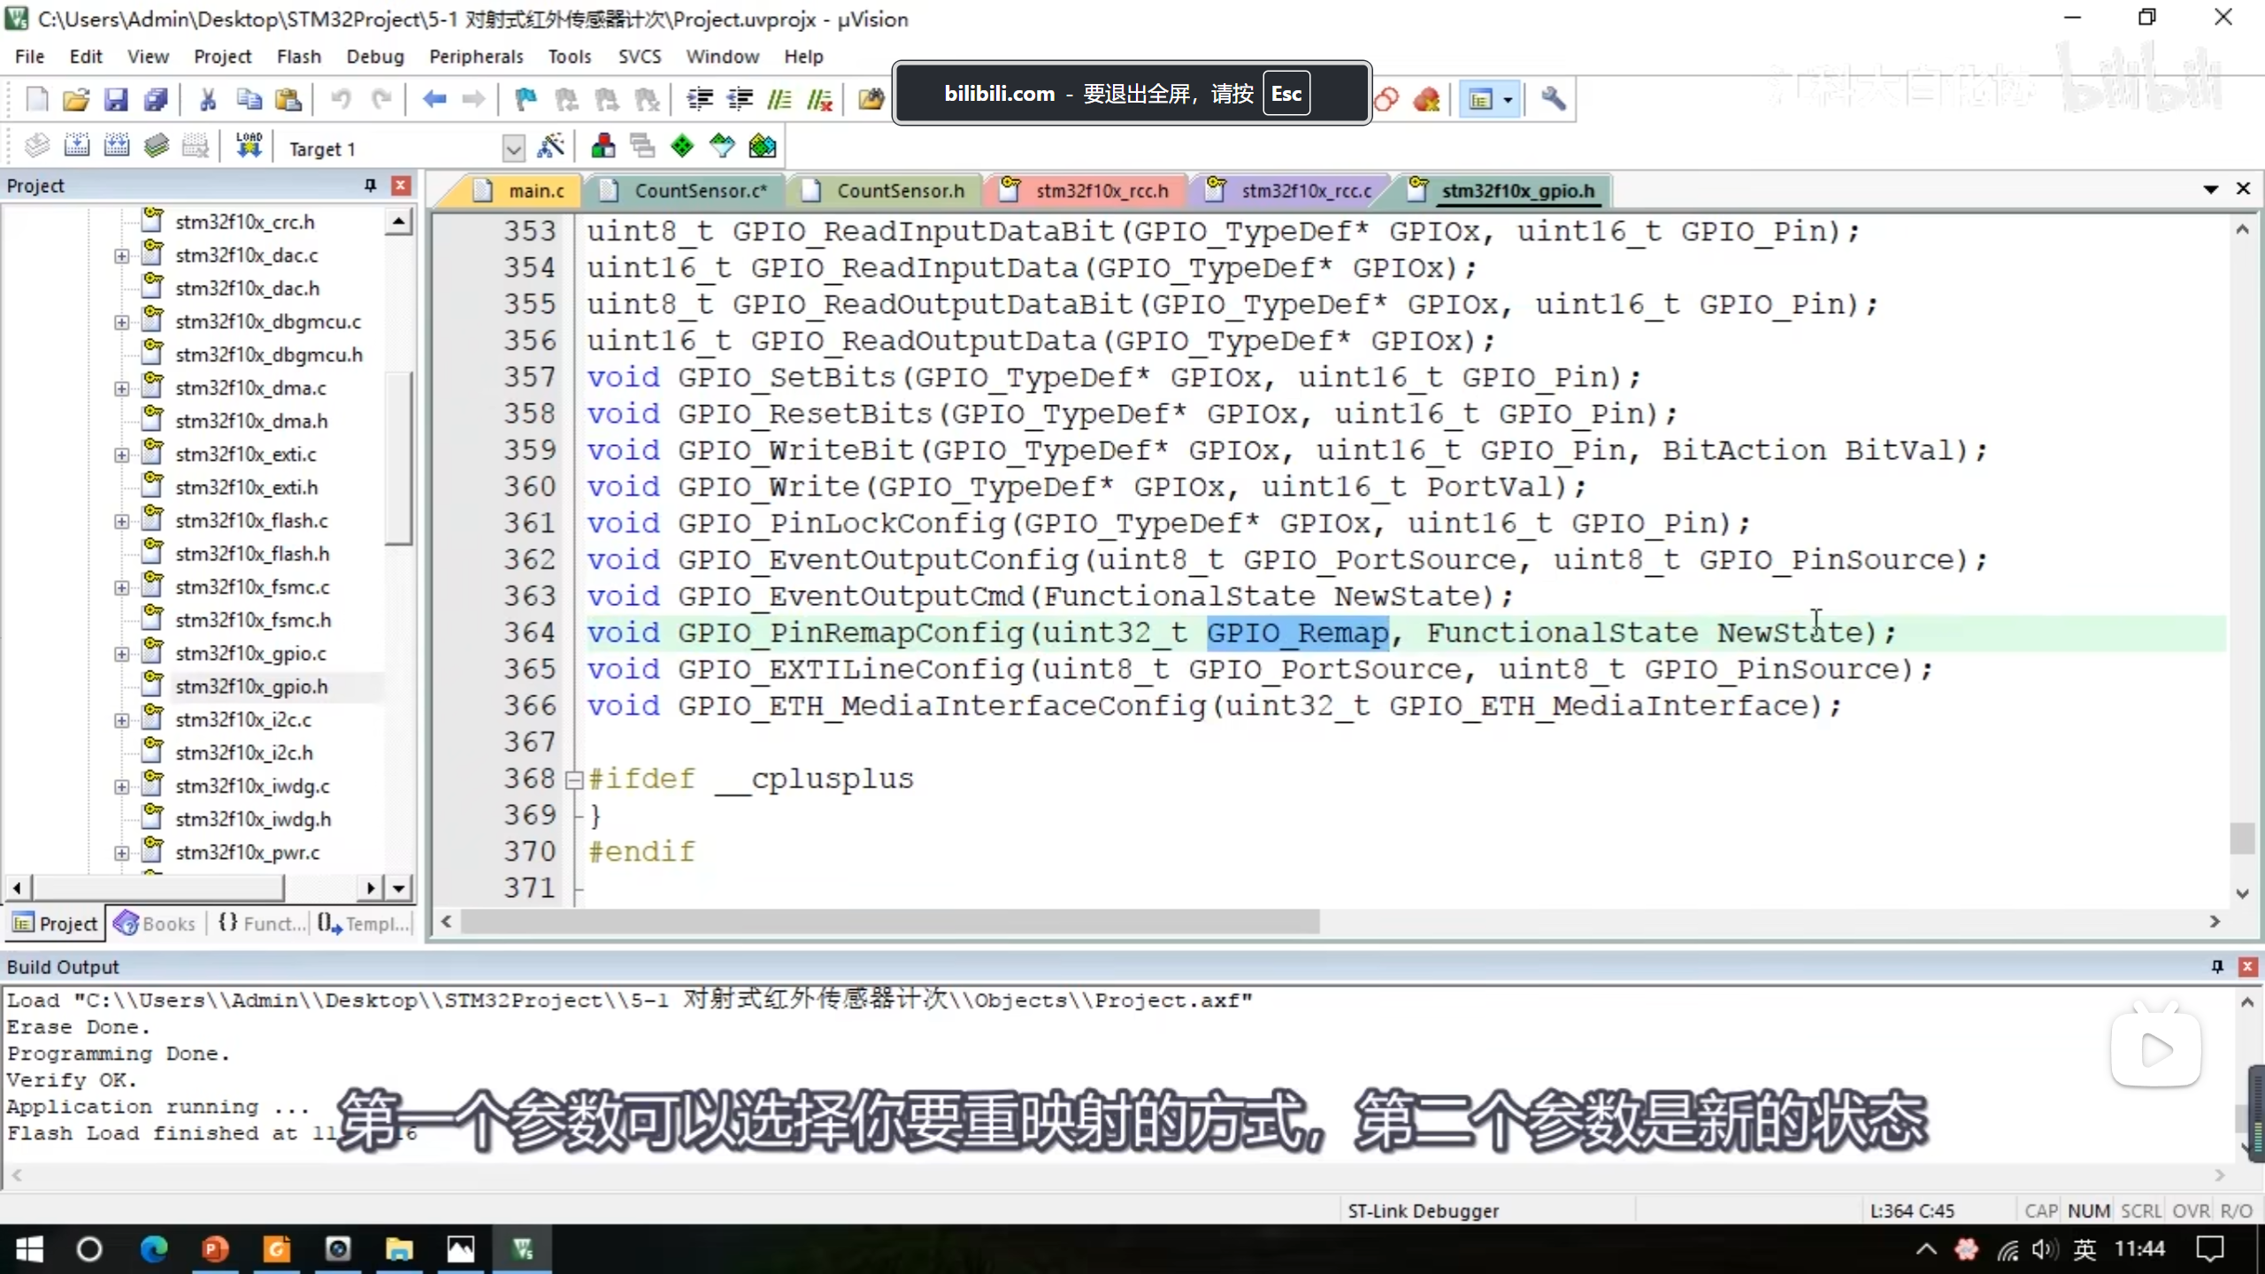Switch to the CountSensor.h tab

(900, 191)
